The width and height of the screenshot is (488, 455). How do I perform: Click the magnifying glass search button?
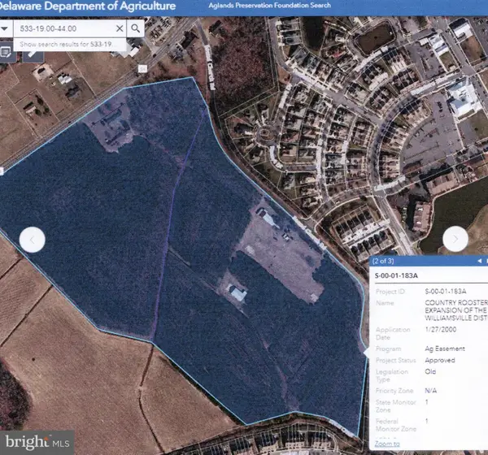[x=136, y=28]
